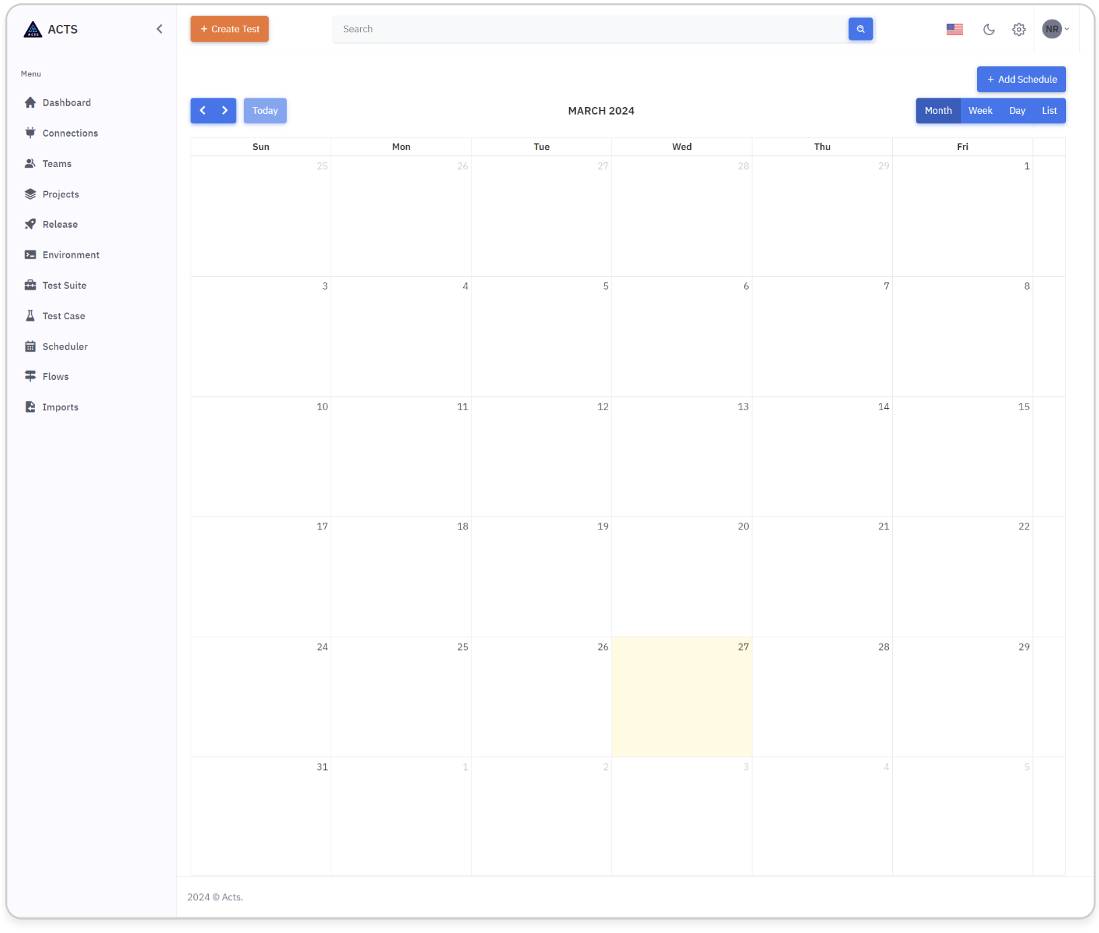Switch to Month view
This screenshot has height=933, width=1099.
pyautogui.click(x=938, y=110)
